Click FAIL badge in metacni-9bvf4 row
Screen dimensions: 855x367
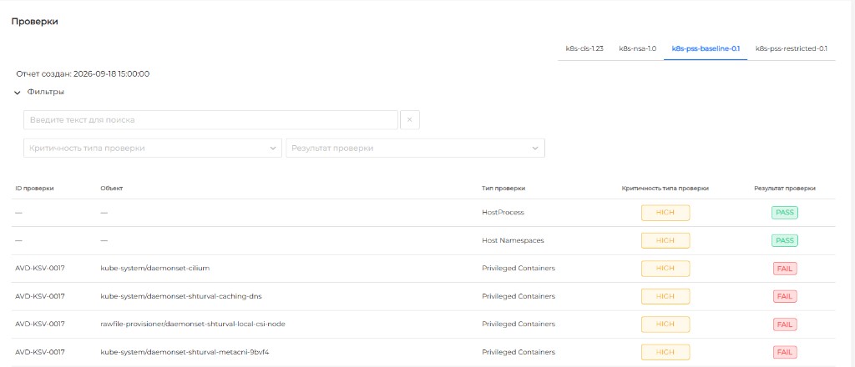pos(785,352)
